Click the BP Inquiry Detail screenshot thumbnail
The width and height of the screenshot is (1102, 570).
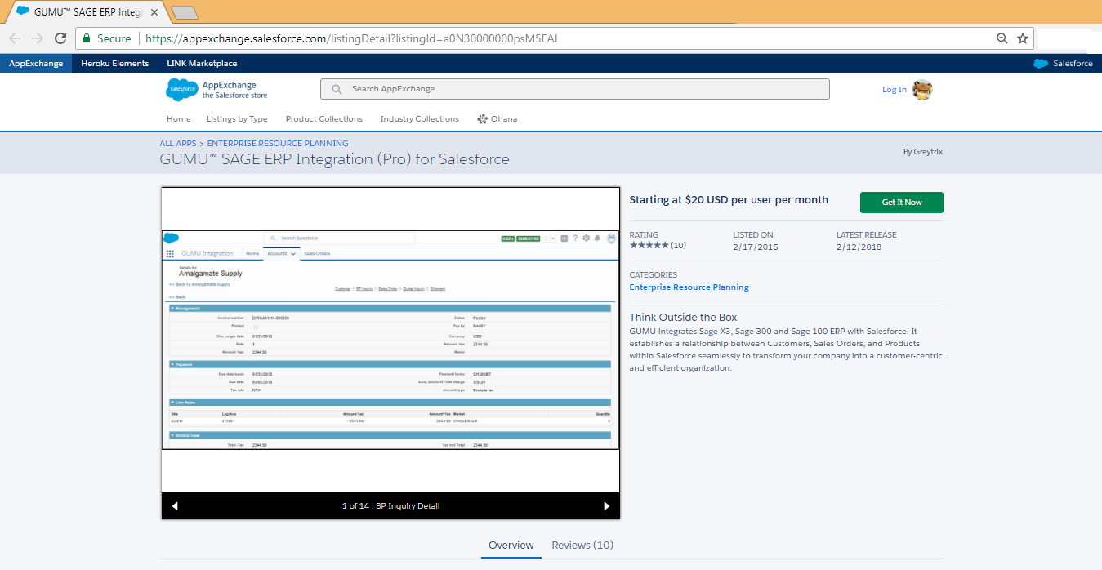(390, 340)
